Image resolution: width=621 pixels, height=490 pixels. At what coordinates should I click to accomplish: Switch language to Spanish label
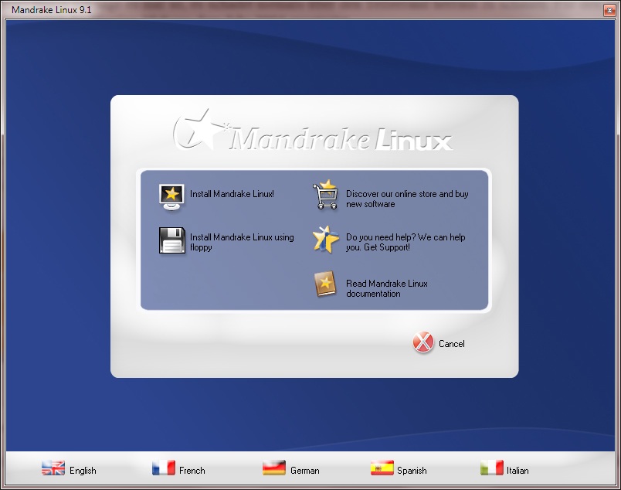coord(412,471)
